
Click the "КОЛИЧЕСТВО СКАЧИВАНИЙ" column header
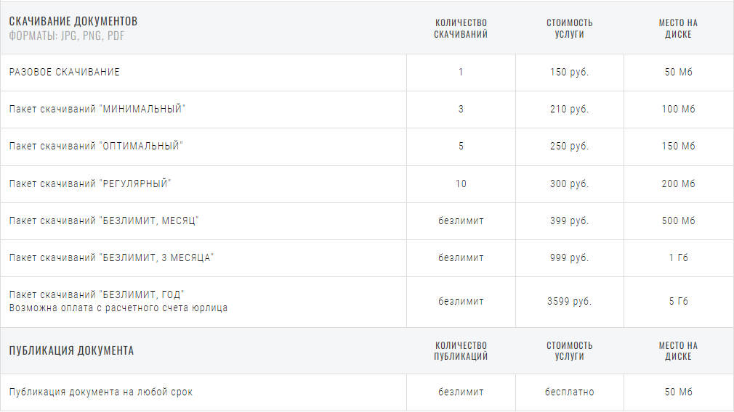pos(461,28)
